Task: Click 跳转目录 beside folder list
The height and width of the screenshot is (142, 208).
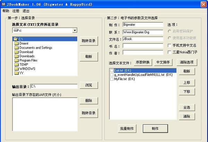Action: pyautogui.click(x=89, y=41)
